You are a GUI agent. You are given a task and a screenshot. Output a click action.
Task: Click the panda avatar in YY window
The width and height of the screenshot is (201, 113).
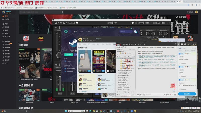(x=80, y=40)
